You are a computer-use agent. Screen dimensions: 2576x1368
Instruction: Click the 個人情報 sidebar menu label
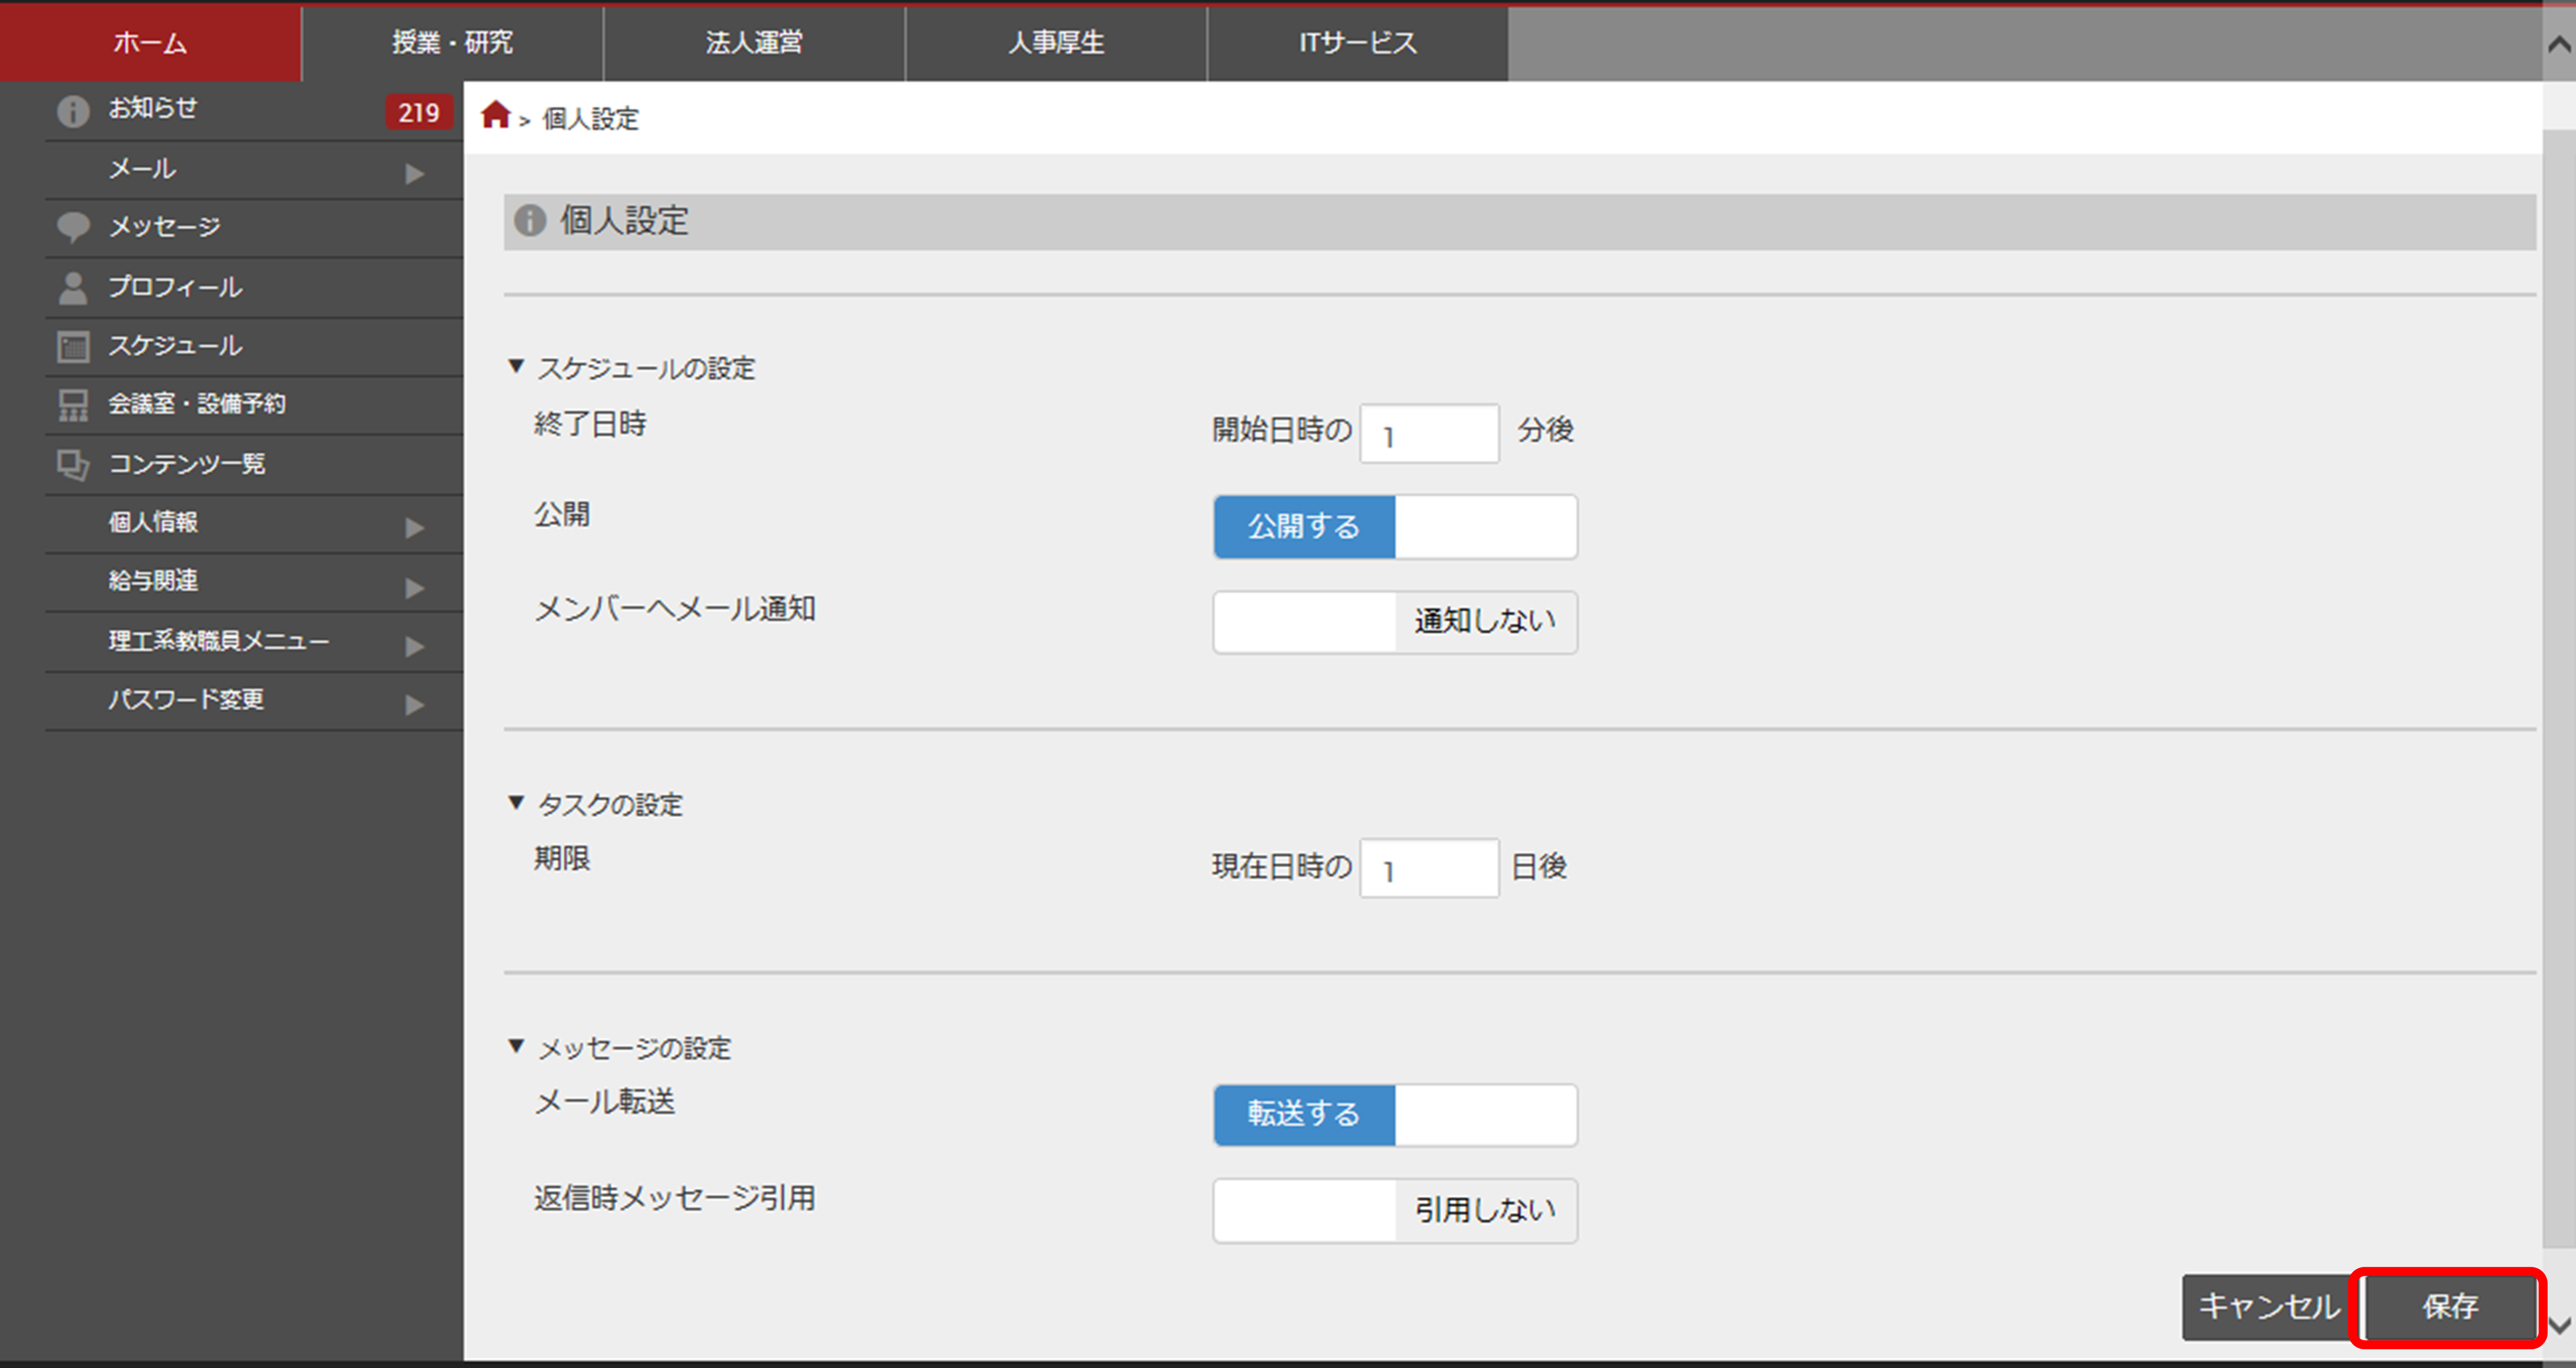tap(153, 522)
